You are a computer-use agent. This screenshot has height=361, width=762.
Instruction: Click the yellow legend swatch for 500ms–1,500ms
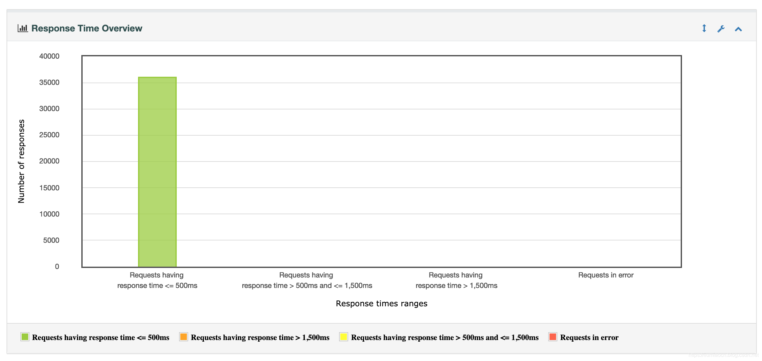[344, 337]
